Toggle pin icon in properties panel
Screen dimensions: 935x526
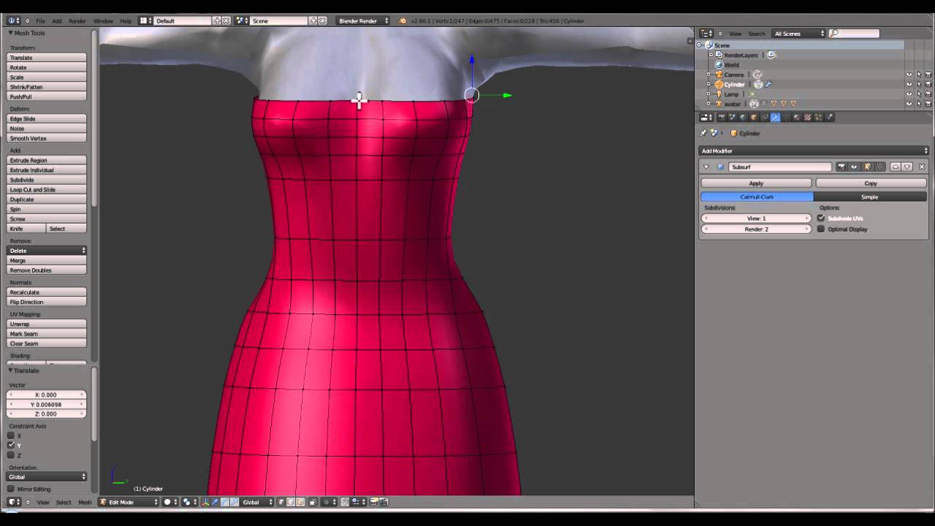[703, 133]
